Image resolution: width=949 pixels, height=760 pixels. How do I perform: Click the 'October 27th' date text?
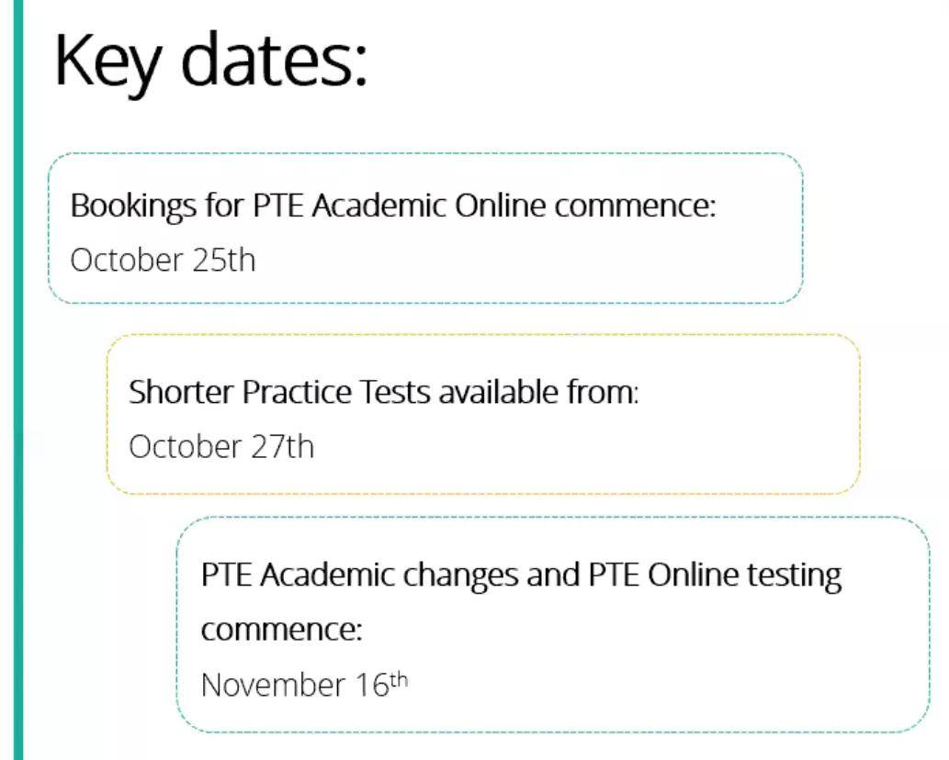[x=221, y=447]
